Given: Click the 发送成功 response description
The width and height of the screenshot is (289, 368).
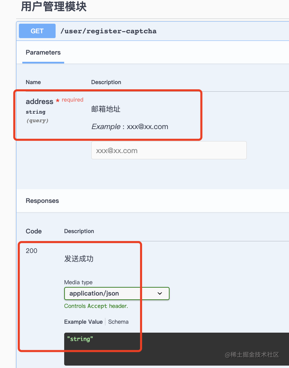Looking at the screenshot, I should [79, 259].
